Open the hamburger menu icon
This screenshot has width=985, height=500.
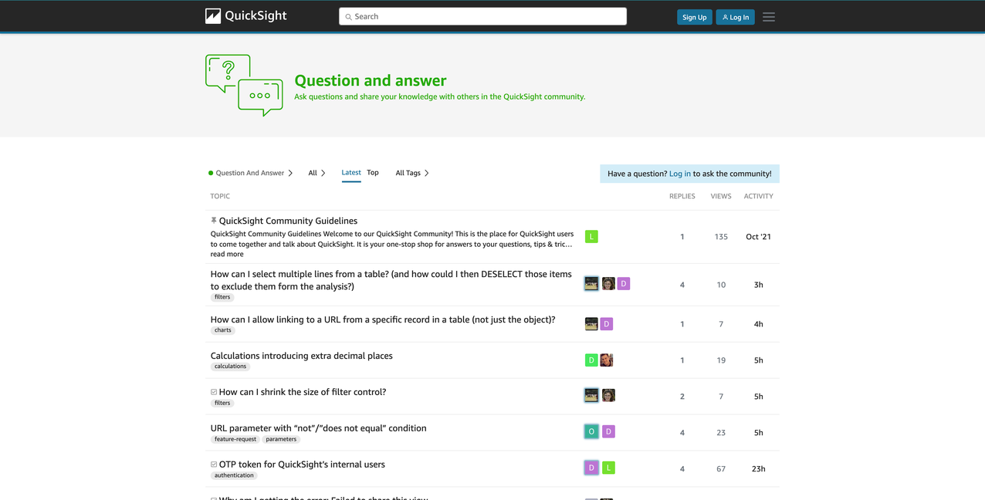(769, 17)
